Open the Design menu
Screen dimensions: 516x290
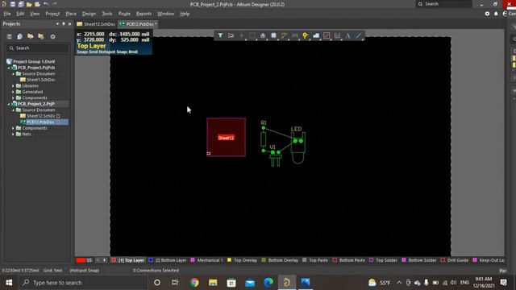coord(89,14)
